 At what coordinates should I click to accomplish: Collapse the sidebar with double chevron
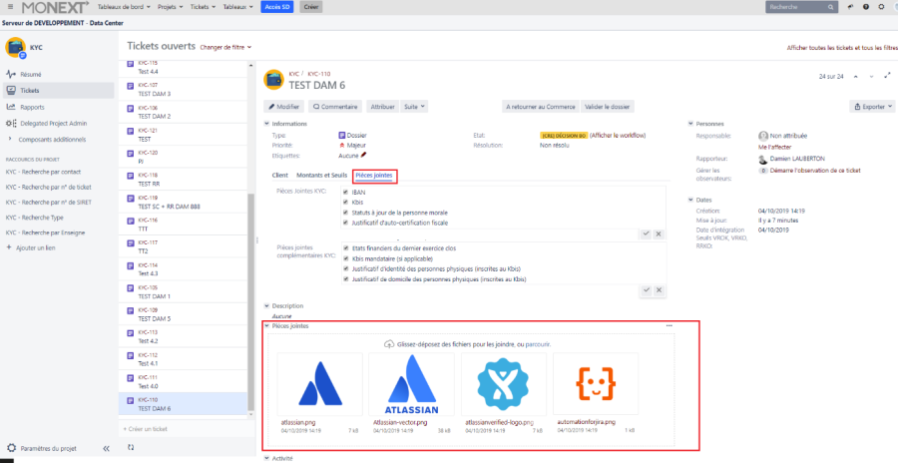click(x=106, y=448)
